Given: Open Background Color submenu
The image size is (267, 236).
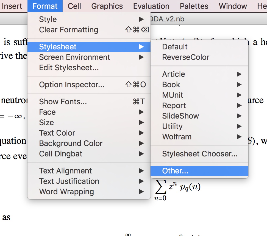Looking at the screenshot, I should (71, 144).
